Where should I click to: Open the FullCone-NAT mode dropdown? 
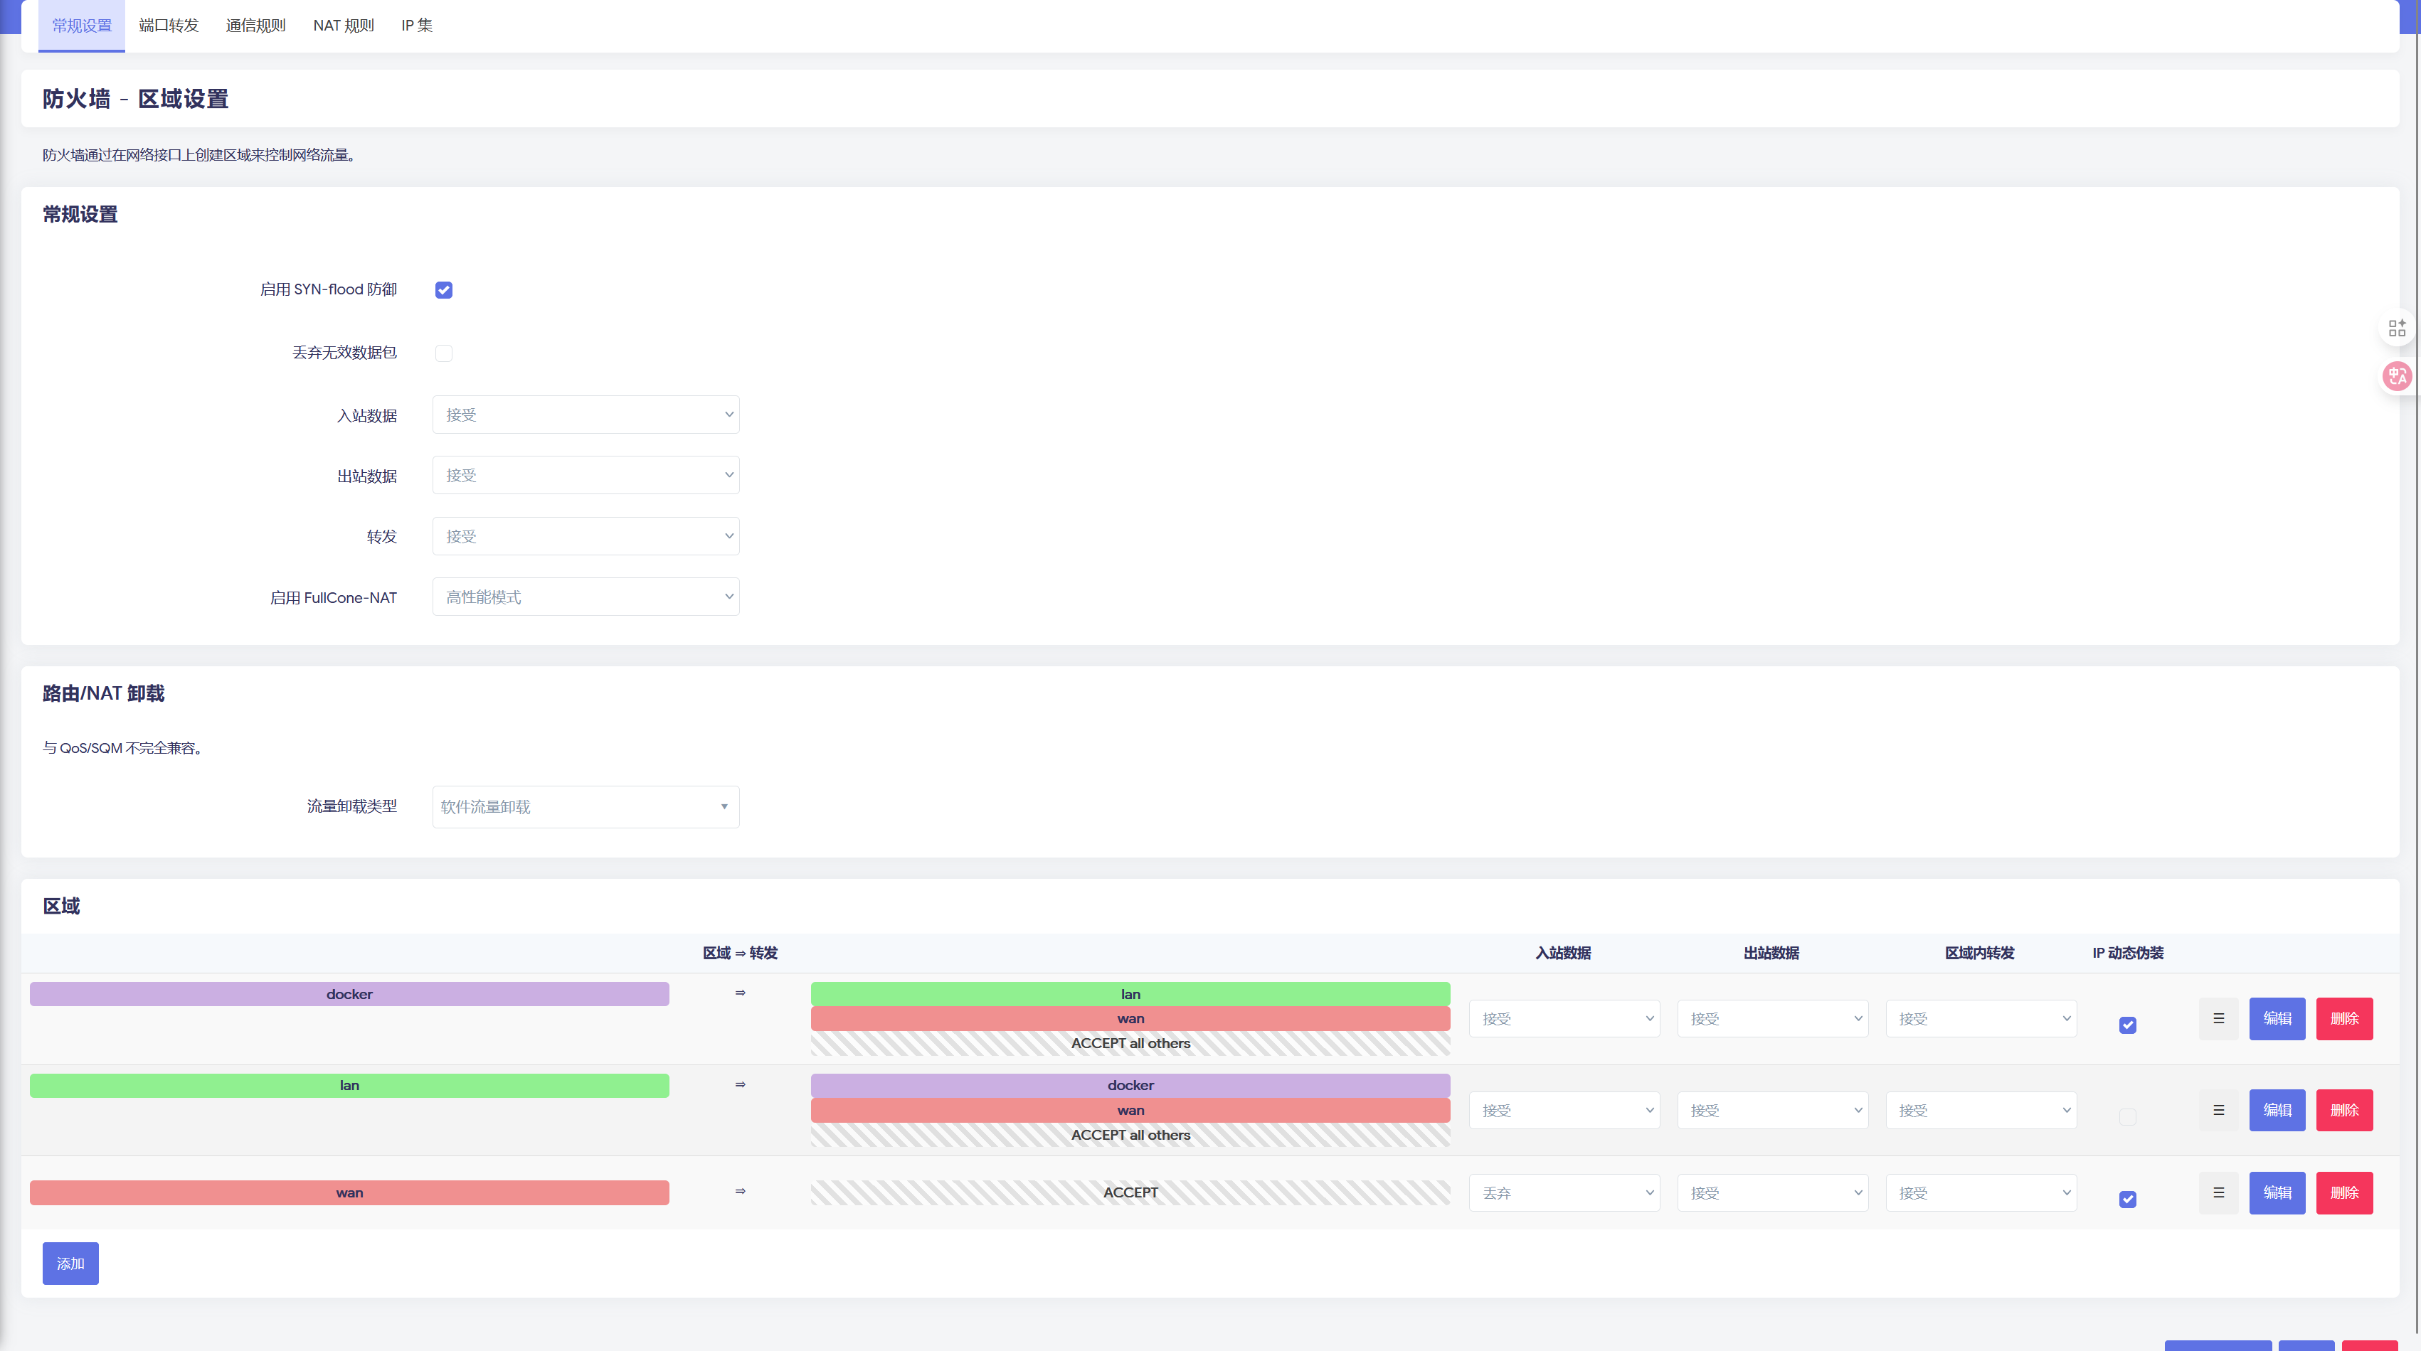tap(586, 597)
